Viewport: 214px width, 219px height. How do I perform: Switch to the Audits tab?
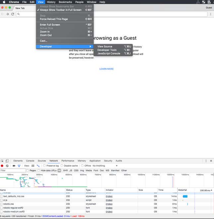click(x=119, y=161)
